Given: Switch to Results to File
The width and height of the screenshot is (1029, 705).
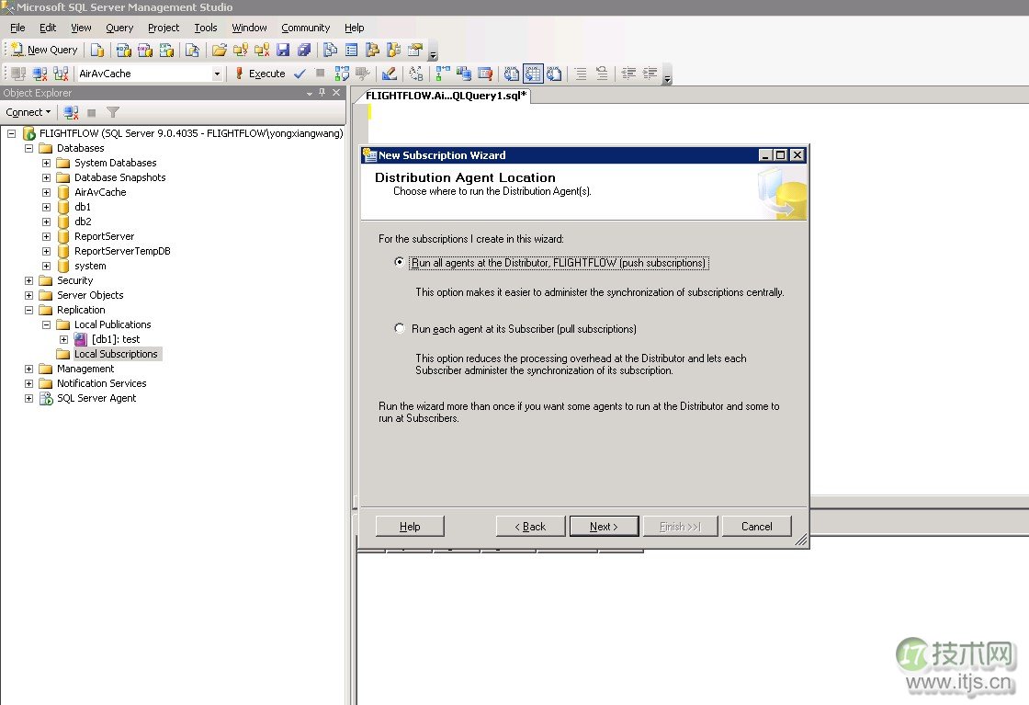Looking at the screenshot, I should pyautogui.click(x=555, y=74).
